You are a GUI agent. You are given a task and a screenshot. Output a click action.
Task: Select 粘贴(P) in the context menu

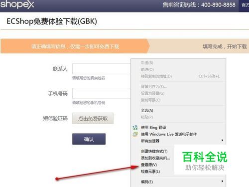tap(147, 117)
